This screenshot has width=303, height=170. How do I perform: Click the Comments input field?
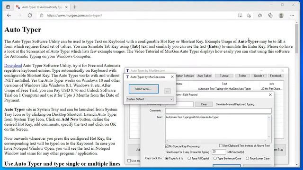click(218, 110)
